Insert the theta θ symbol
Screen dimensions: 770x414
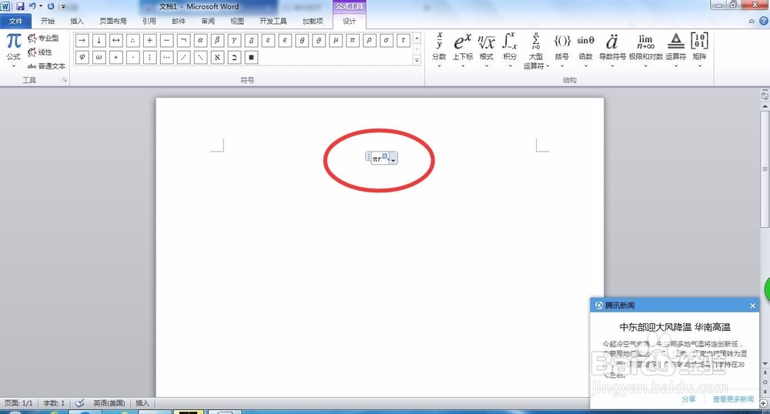(x=302, y=40)
